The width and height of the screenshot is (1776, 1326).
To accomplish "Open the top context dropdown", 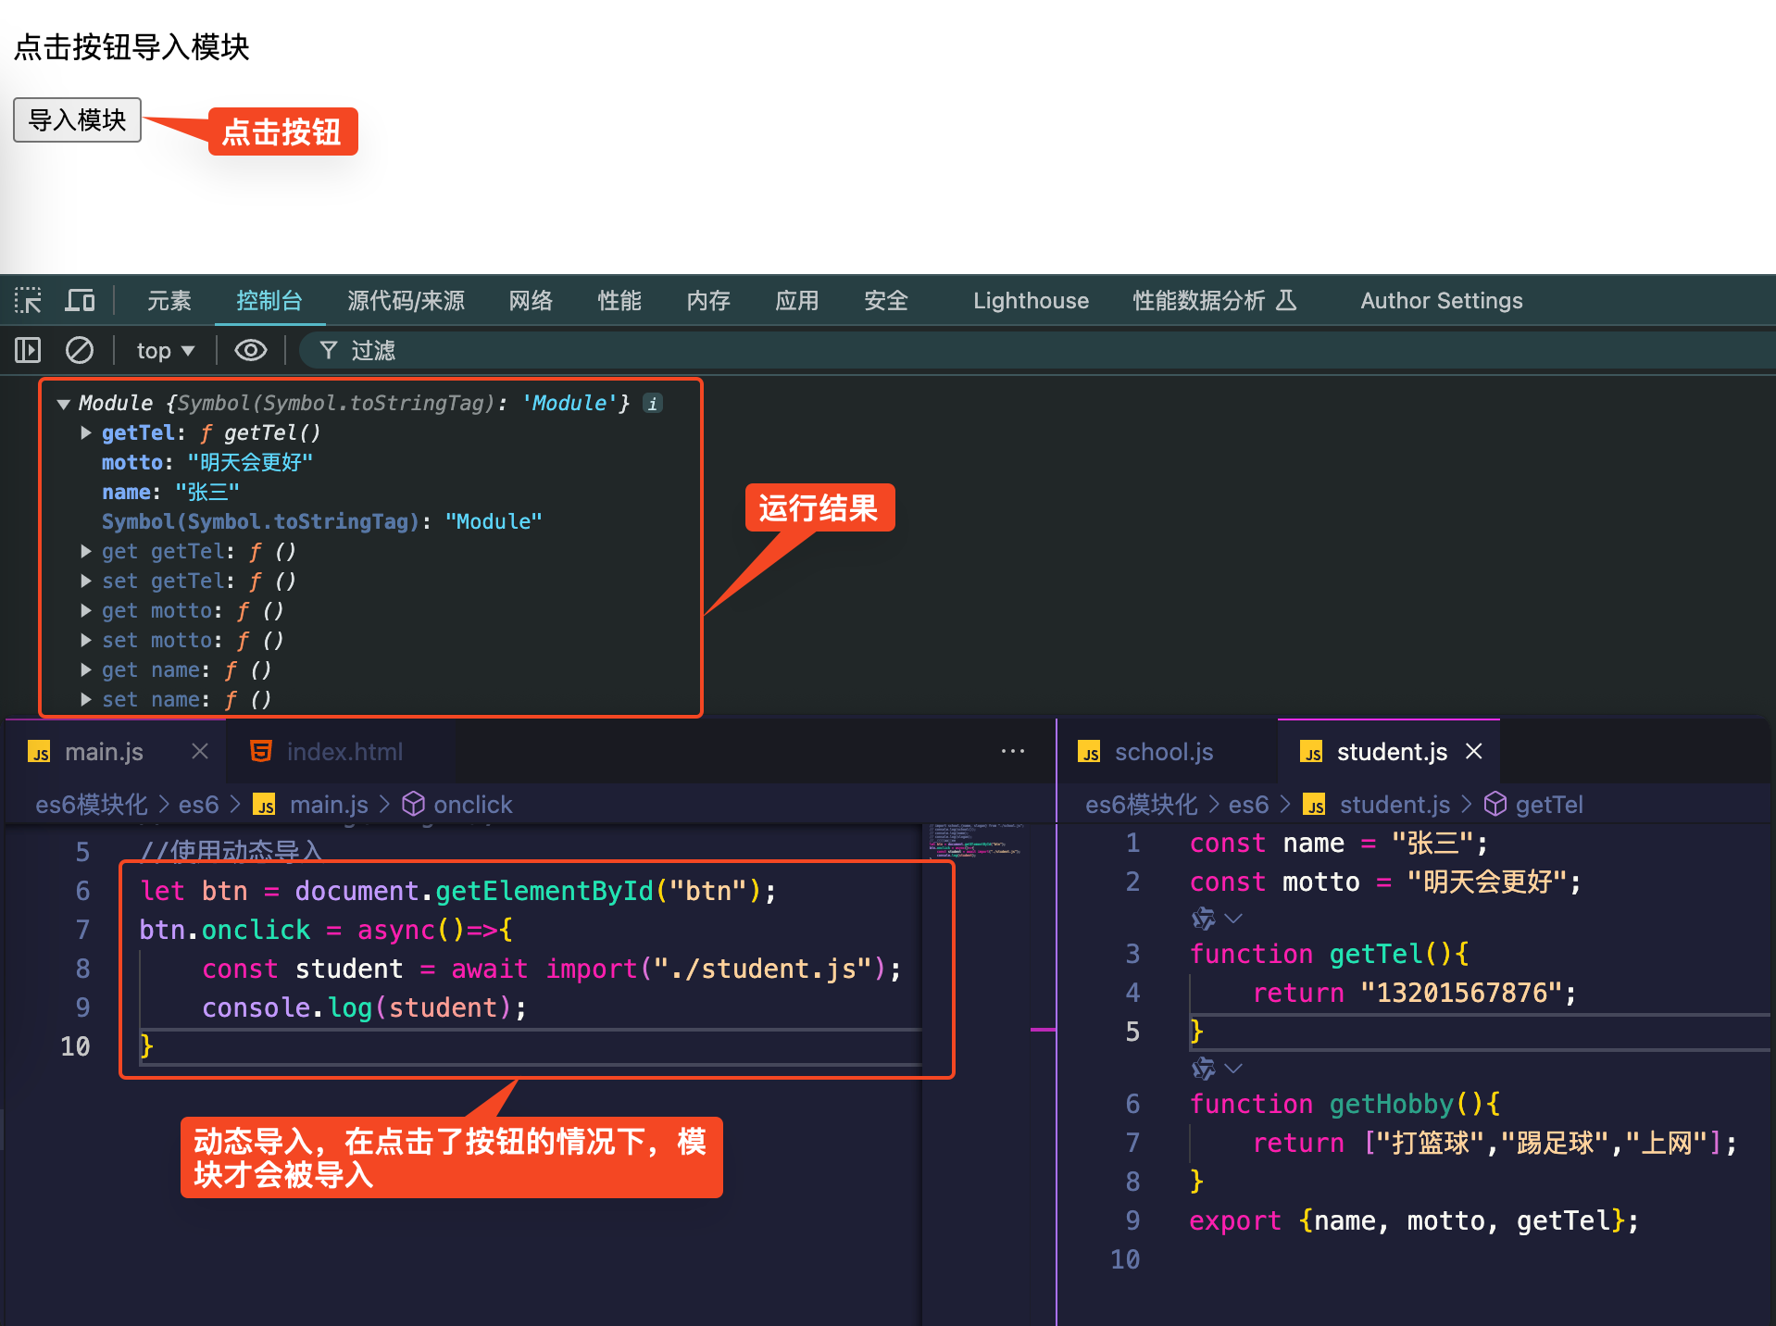I will click(165, 350).
